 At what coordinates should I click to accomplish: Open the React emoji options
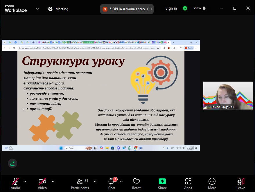coord(136,184)
